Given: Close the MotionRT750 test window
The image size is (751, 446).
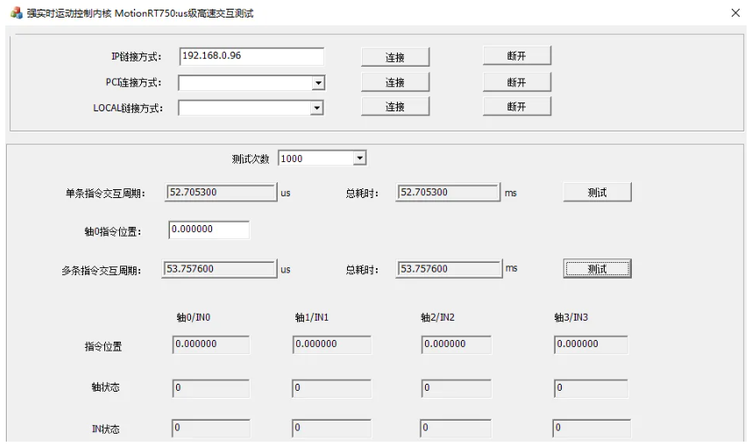Looking at the screenshot, I should [x=736, y=13].
